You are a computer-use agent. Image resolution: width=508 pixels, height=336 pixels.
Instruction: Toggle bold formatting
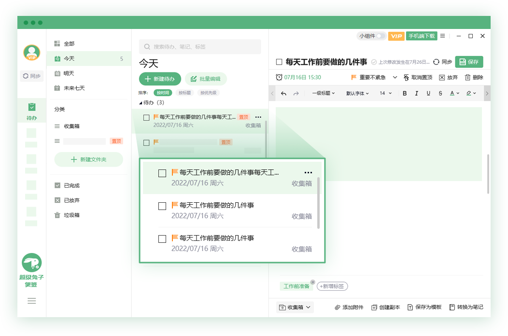pyautogui.click(x=405, y=93)
